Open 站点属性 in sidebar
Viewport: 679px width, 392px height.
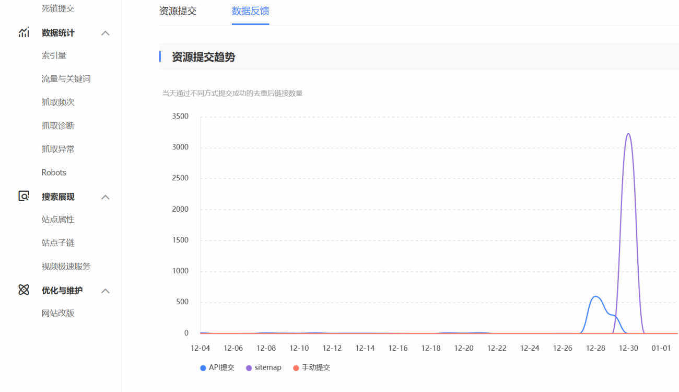point(58,220)
